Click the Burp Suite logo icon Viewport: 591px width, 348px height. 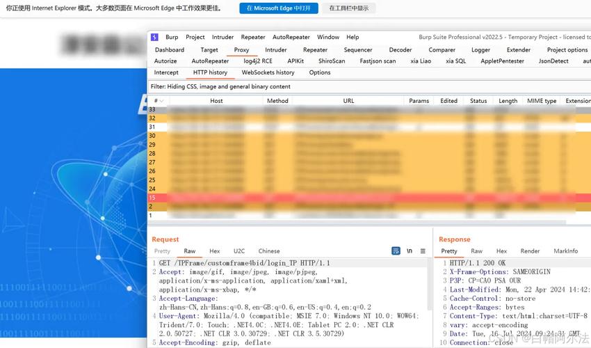(x=154, y=37)
